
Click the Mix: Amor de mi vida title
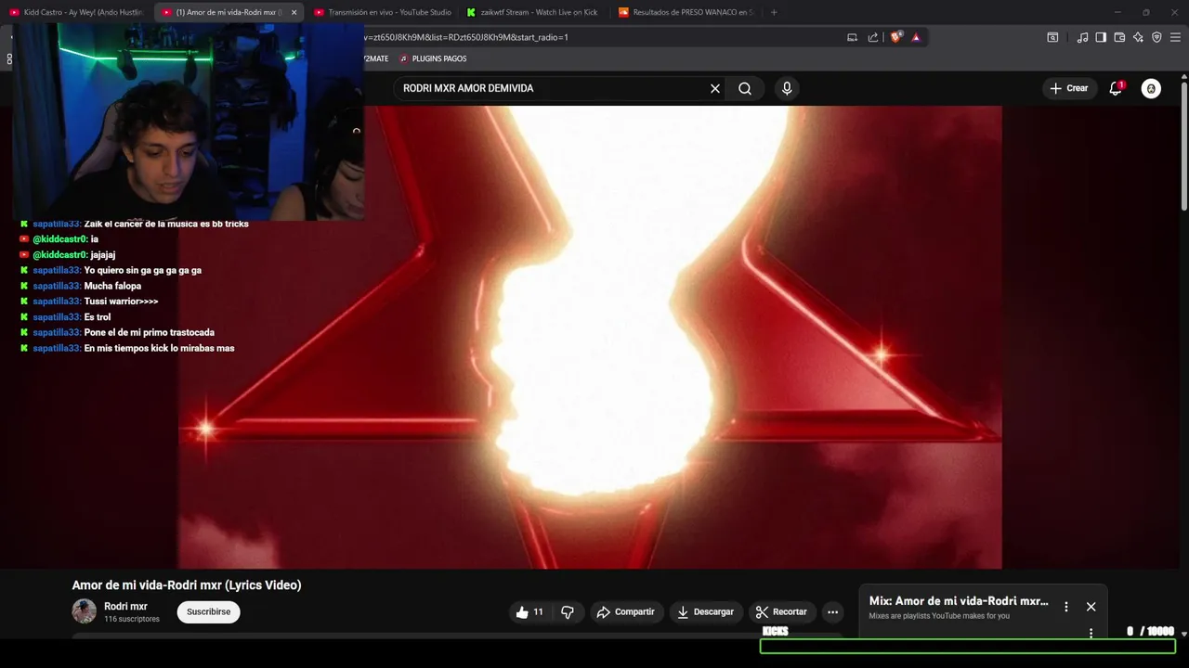959,601
